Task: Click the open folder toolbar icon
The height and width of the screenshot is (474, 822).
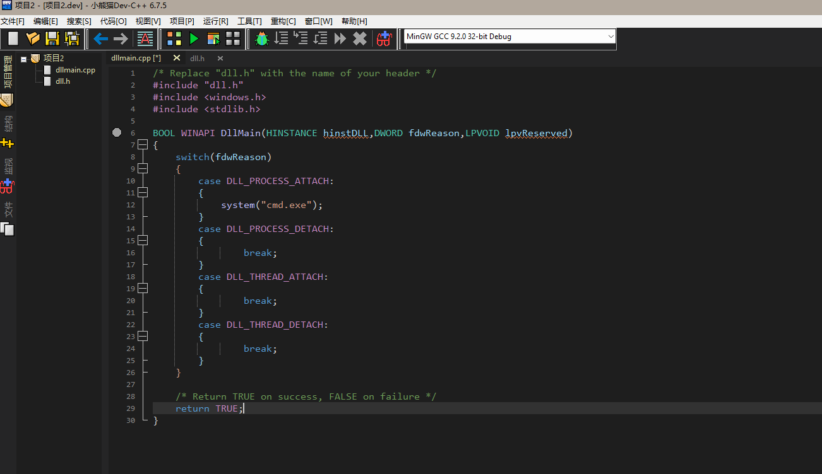Action: click(x=33, y=39)
